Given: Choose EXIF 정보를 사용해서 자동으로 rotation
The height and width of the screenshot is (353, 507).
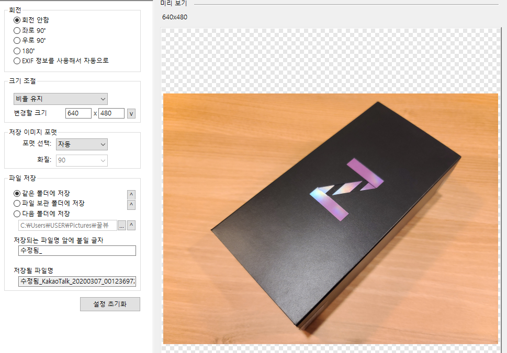Looking at the screenshot, I should click(61, 61).
